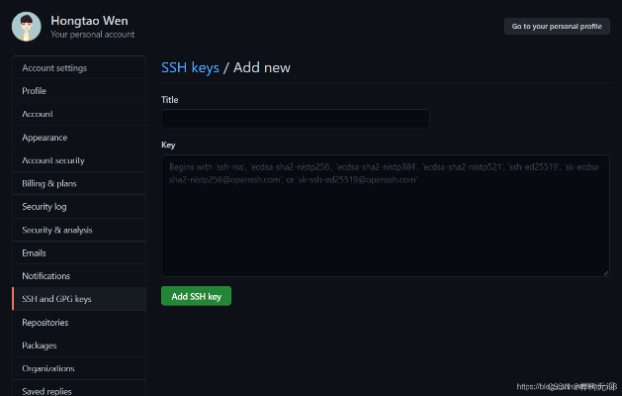The height and width of the screenshot is (396, 622).
Task: Click inside the Key text area
Action: pyautogui.click(x=385, y=228)
